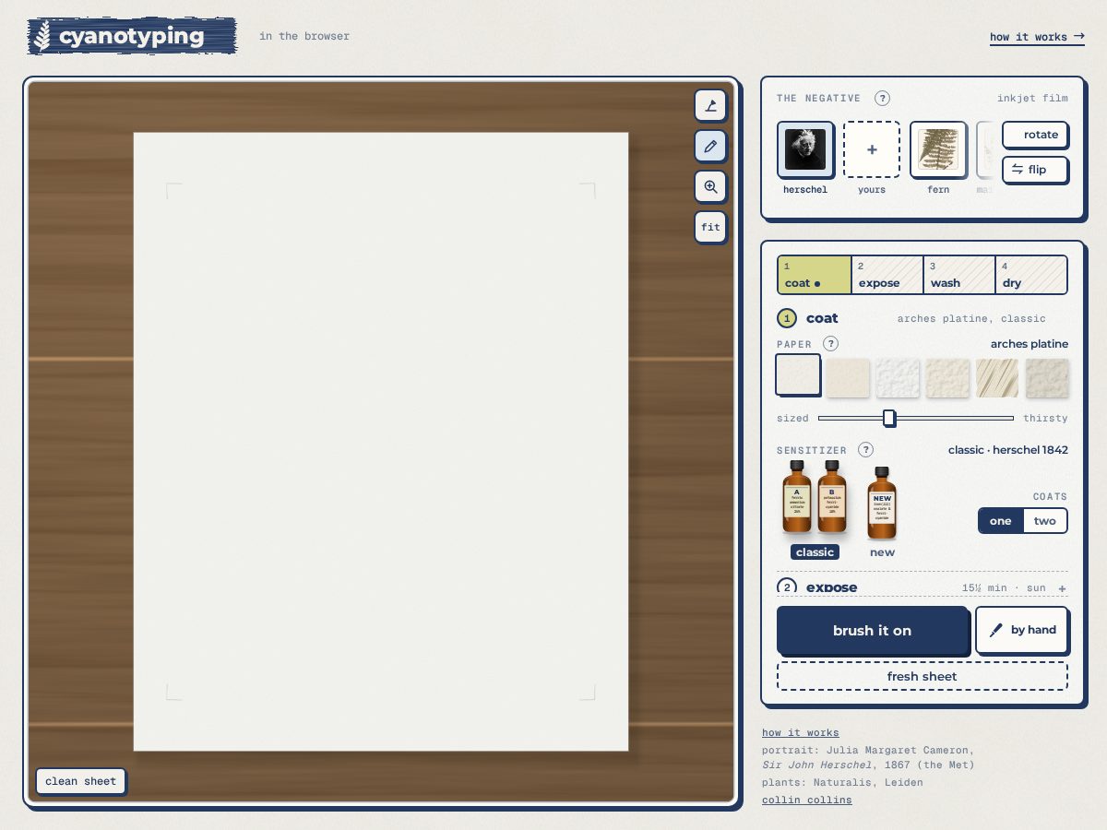Select the herschel portrait negative

(805, 149)
